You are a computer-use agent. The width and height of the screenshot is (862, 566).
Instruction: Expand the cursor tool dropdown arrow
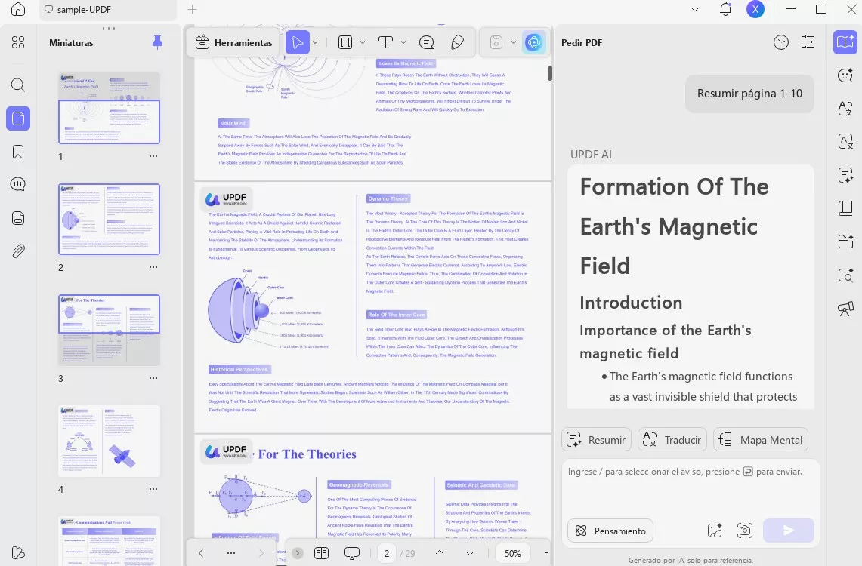coord(315,42)
